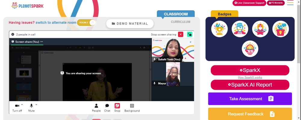301x120 pixels.
Task: Open Screen share (You) more options dots
Action: tap(42, 42)
